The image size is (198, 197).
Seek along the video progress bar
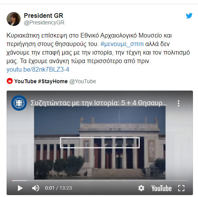100,180
